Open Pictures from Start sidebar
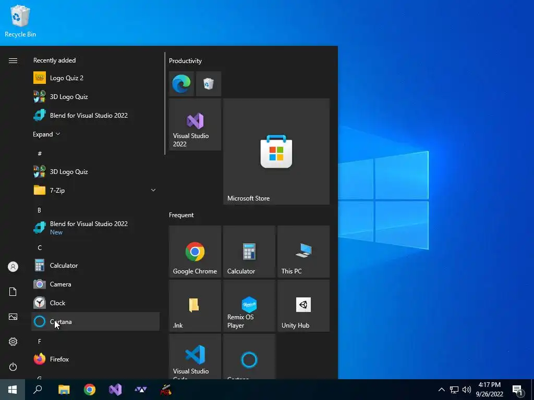534x400 pixels. (13, 317)
